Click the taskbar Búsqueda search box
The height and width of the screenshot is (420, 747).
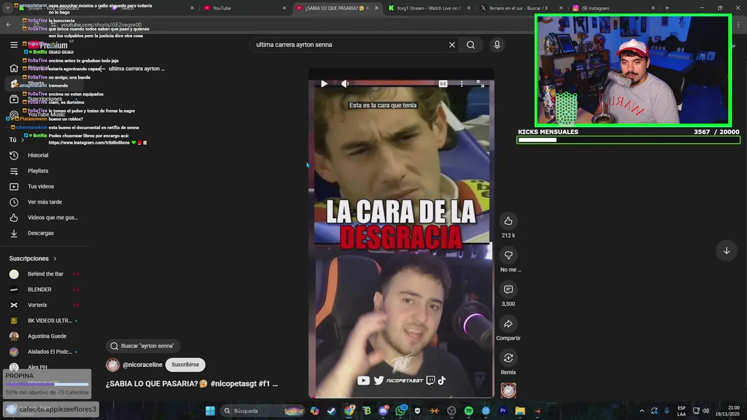(x=261, y=411)
